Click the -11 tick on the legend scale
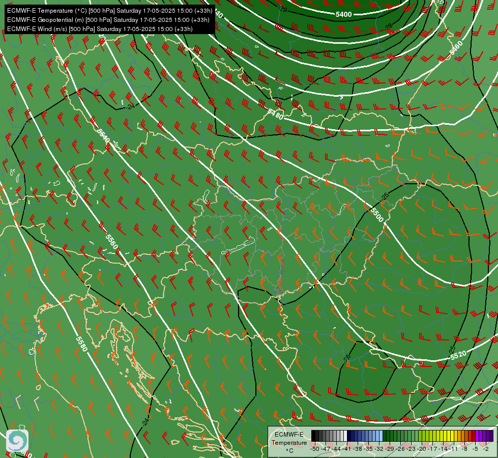The height and width of the screenshot is (458, 498). coord(453,449)
